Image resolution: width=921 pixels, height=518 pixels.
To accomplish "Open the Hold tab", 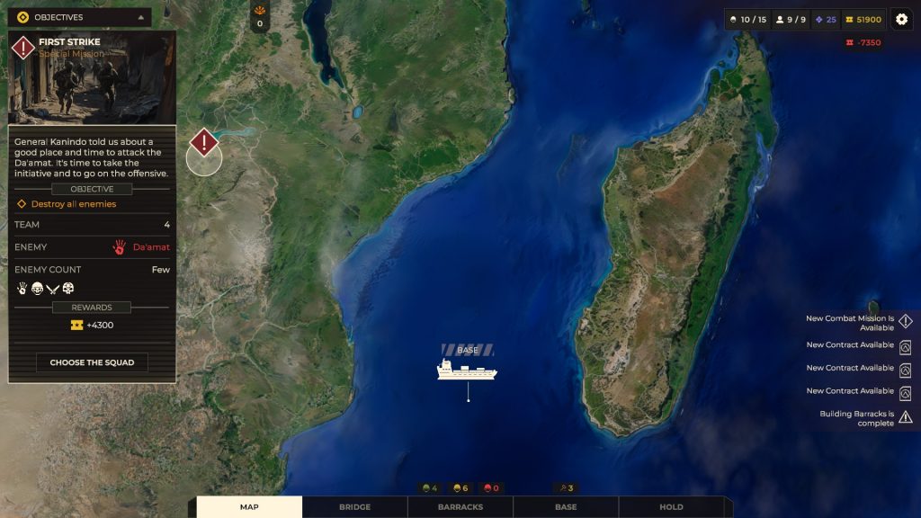I will [671, 507].
